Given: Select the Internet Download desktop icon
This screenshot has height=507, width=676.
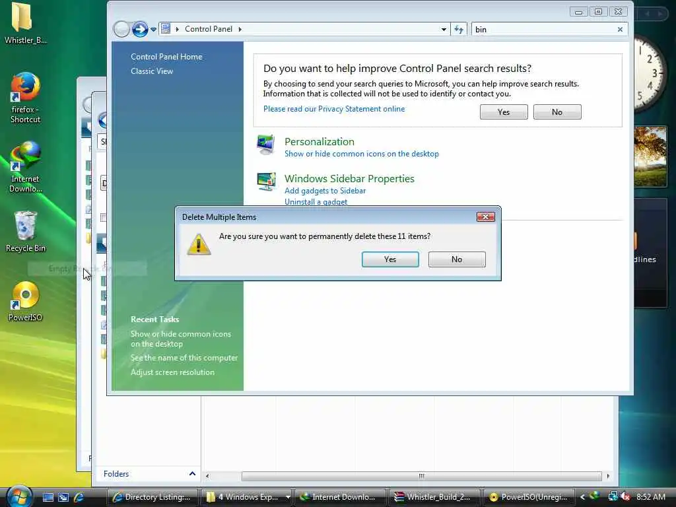Looking at the screenshot, I should coord(26,167).
